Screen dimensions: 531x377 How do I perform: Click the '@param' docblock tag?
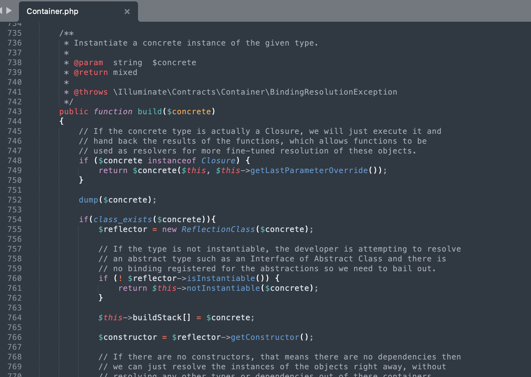coord(89,63)
